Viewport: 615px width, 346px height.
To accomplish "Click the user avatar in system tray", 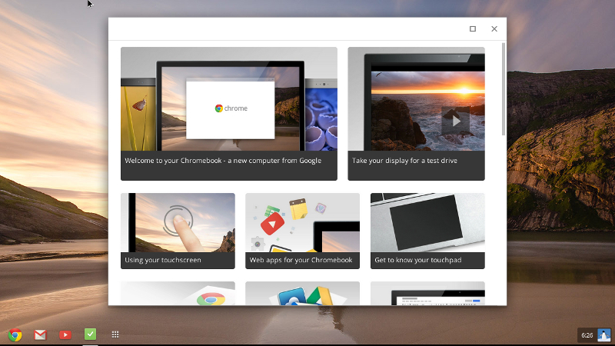I will 603,335.
